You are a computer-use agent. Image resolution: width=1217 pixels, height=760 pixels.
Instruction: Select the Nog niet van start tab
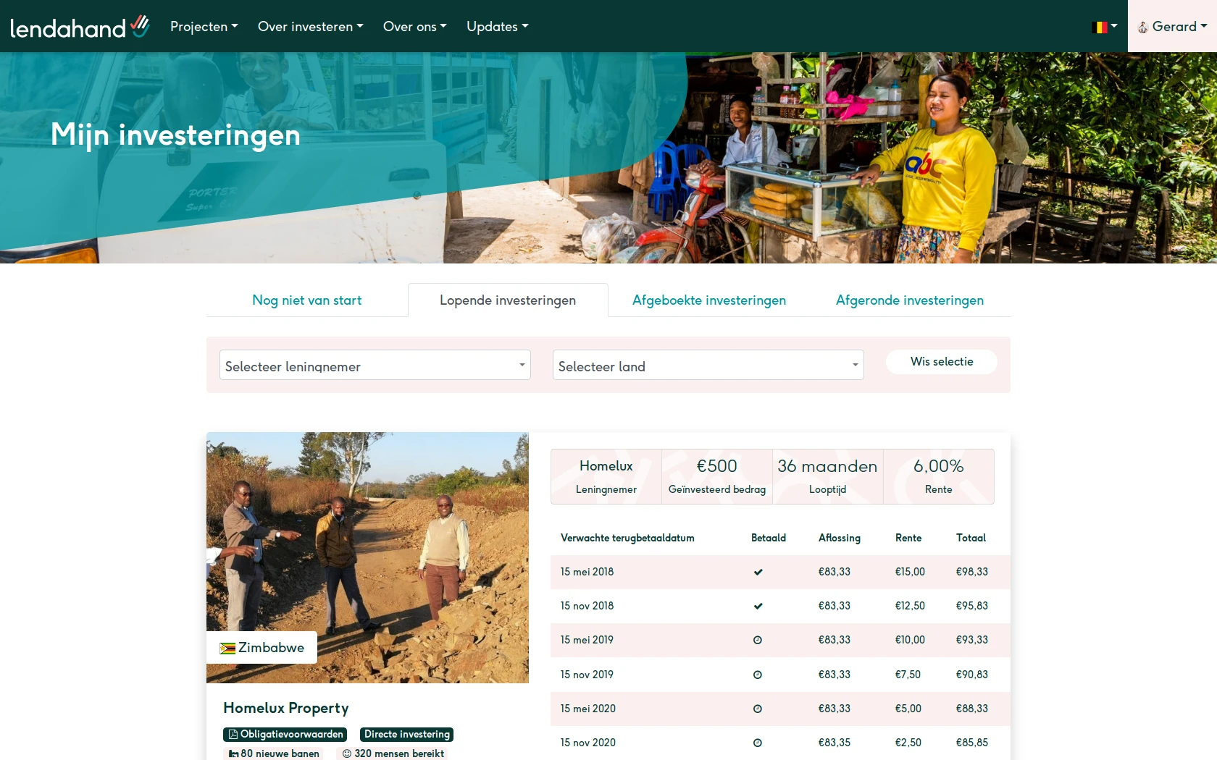point(306,300)
